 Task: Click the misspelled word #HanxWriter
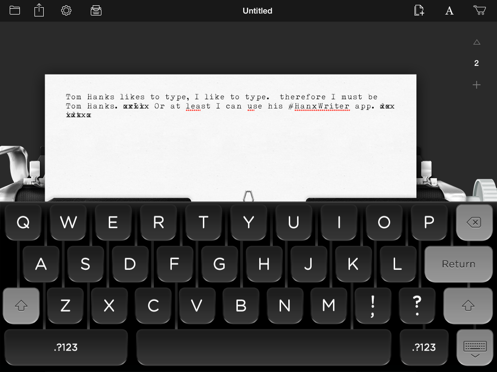pos(322,106)
